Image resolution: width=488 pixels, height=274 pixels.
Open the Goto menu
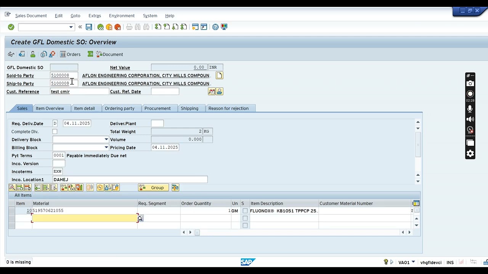click(x=75, y=16)
